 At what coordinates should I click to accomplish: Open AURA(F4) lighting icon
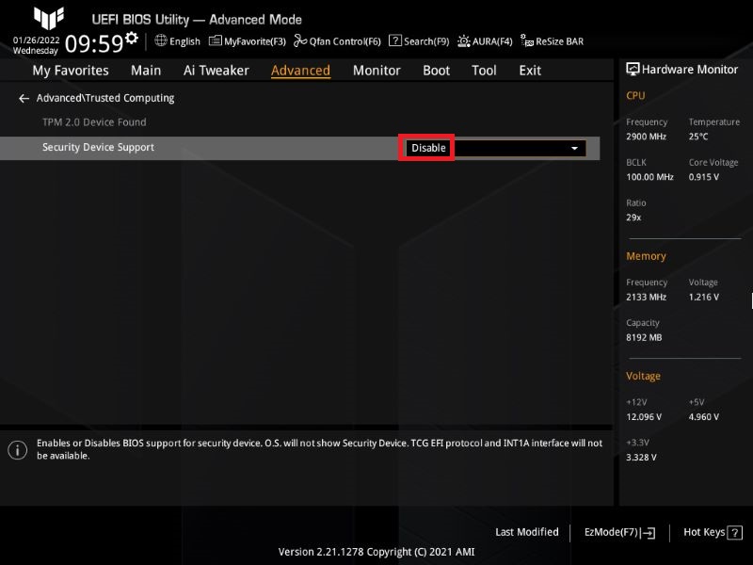point(463,41)
